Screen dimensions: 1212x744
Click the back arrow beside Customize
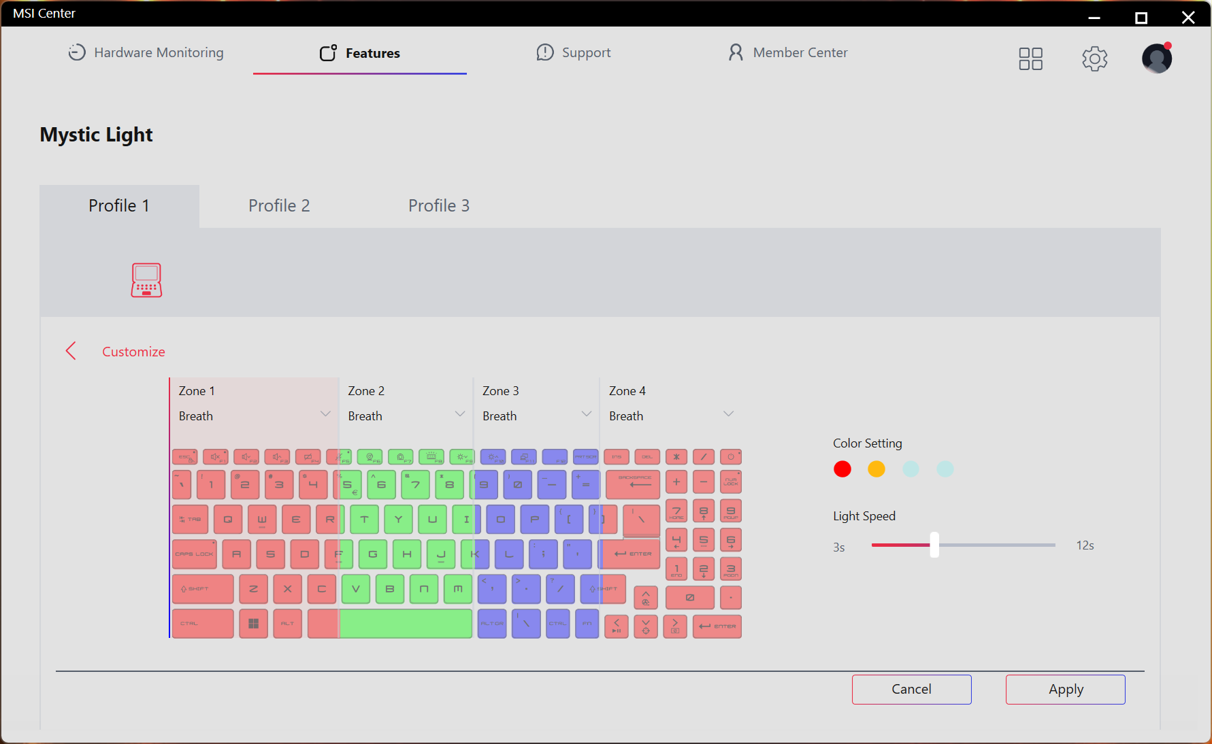pyautogui.click(x=71, y=351)
